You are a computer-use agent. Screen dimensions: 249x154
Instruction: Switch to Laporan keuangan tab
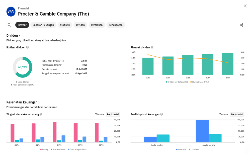tap(43, 25)
